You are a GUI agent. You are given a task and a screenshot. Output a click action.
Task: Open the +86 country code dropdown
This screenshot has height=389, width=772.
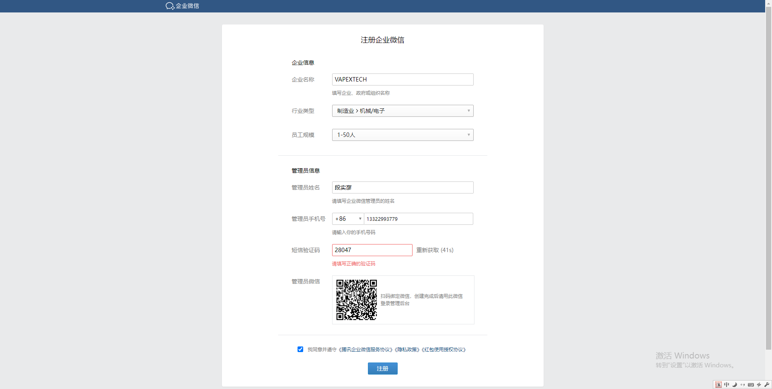point(348,219)
